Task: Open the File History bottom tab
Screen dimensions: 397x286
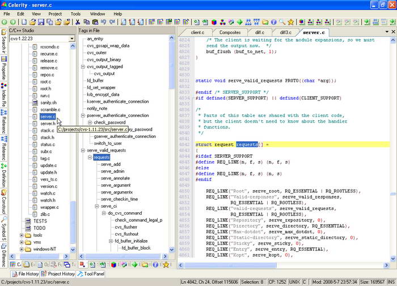Action: tap(25, 274)
